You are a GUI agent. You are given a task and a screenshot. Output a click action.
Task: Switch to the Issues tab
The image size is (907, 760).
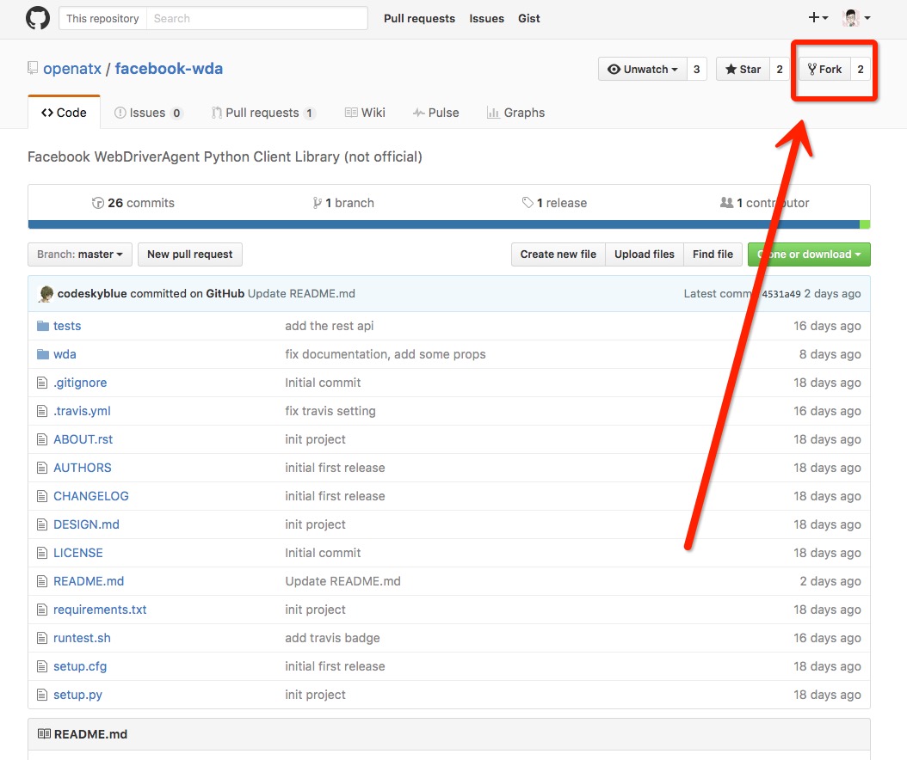(x=149, y=113)
